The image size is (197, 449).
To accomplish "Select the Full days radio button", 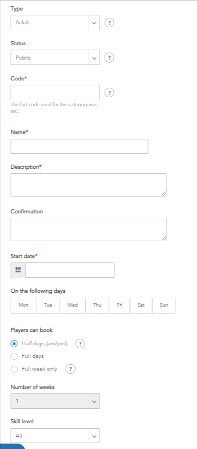I will coord(14,357).
